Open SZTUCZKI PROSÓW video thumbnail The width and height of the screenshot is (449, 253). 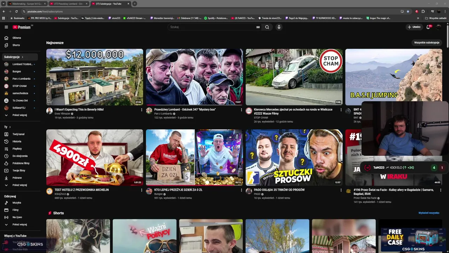294,157
